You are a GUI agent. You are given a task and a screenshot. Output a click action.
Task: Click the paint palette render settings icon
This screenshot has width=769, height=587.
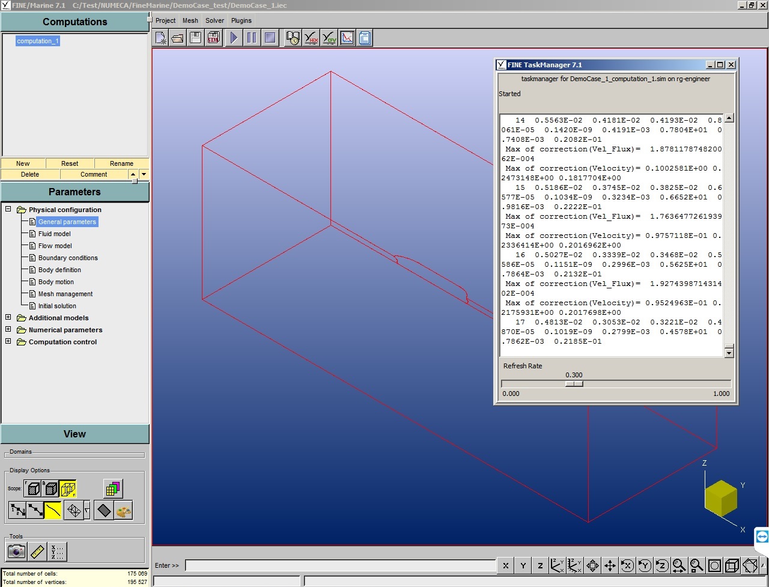(123, 511)
